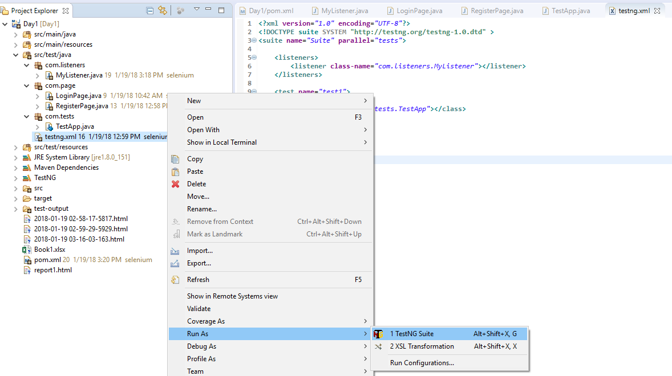
Task: Expand the JRE System Library node
Action: pos(16,157)
